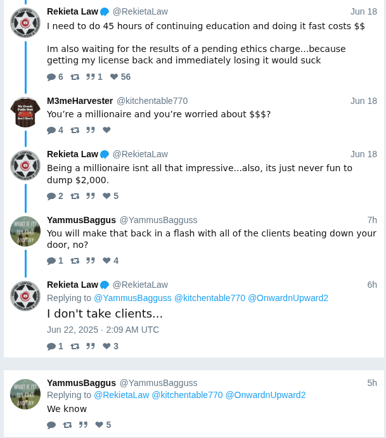Open the @kitchentable770 handle on M3meHarvester's tweet

(x=152, y=101)
